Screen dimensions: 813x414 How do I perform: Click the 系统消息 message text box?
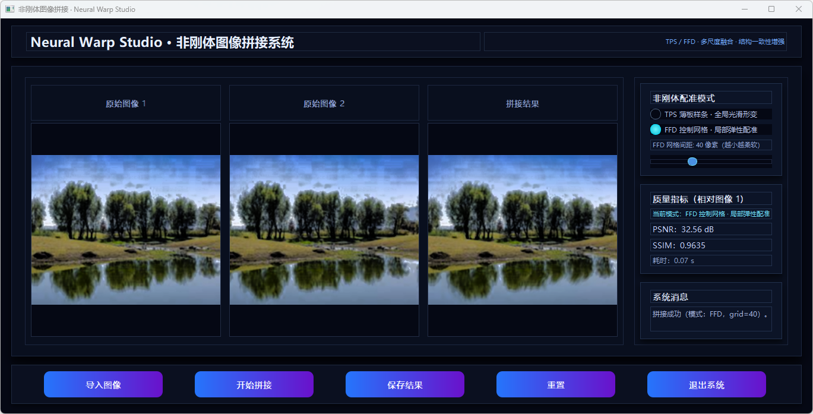click(x=711, y=318)
